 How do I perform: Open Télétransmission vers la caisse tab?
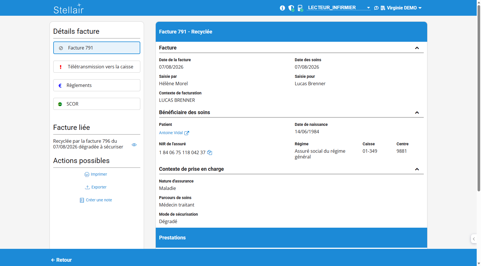[x=97, y=67]
